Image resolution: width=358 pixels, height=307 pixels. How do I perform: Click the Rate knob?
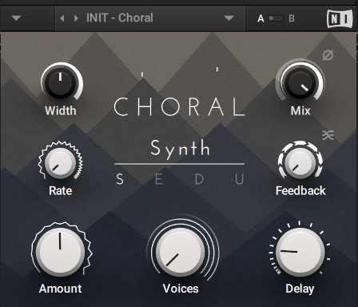pyautogui.click(x=60, y=162)
